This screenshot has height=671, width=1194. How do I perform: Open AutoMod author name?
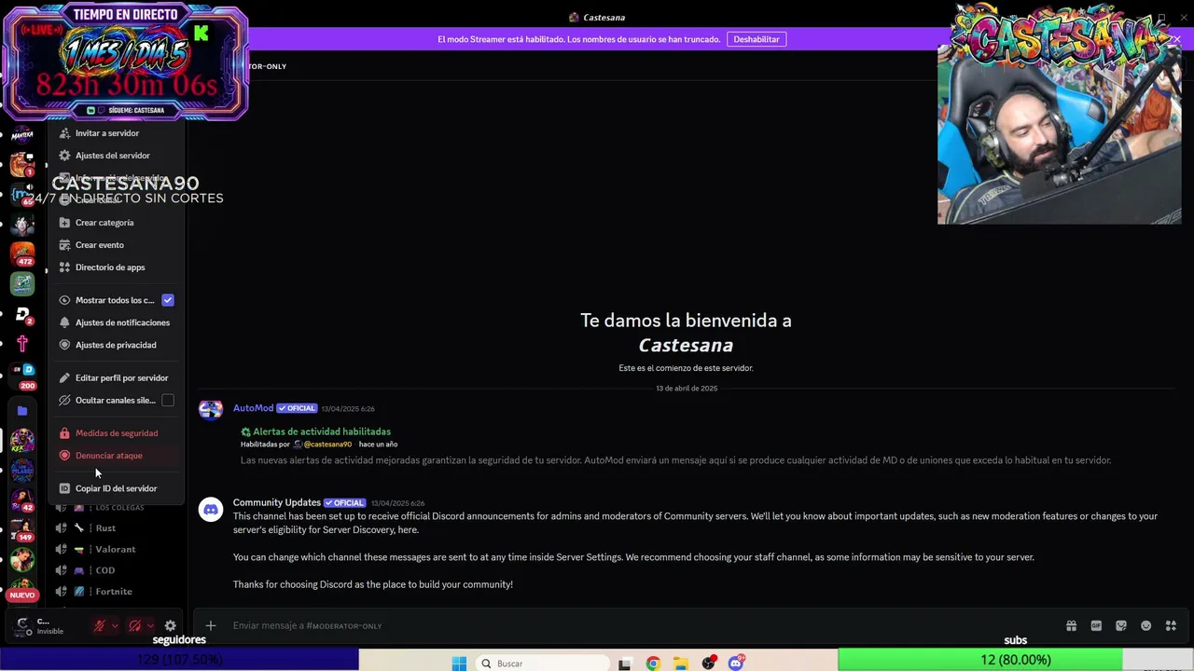(x=253, y=408)
